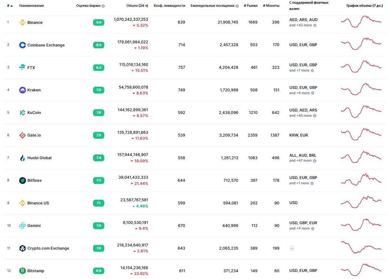This screenshot has width=390, height=279.
Task: Click the FTX logo icon
Action: [x=22, y=68]
